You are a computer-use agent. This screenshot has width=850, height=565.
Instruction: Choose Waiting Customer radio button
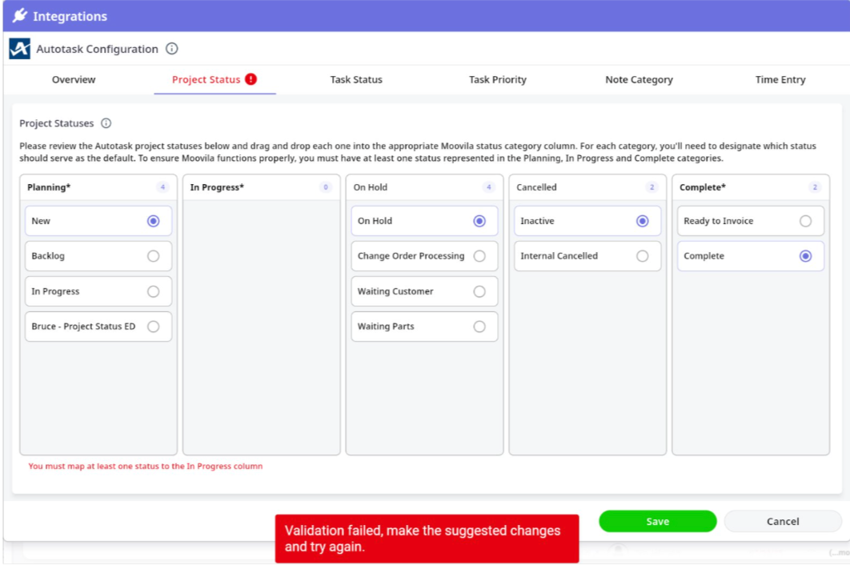point(479,291)
